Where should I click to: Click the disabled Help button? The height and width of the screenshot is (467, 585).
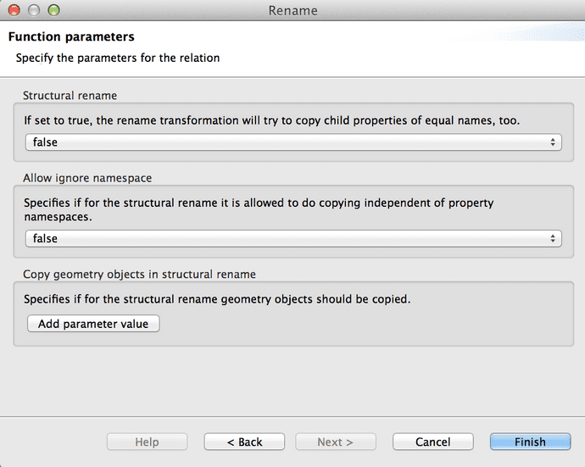(x=147, y=442)
